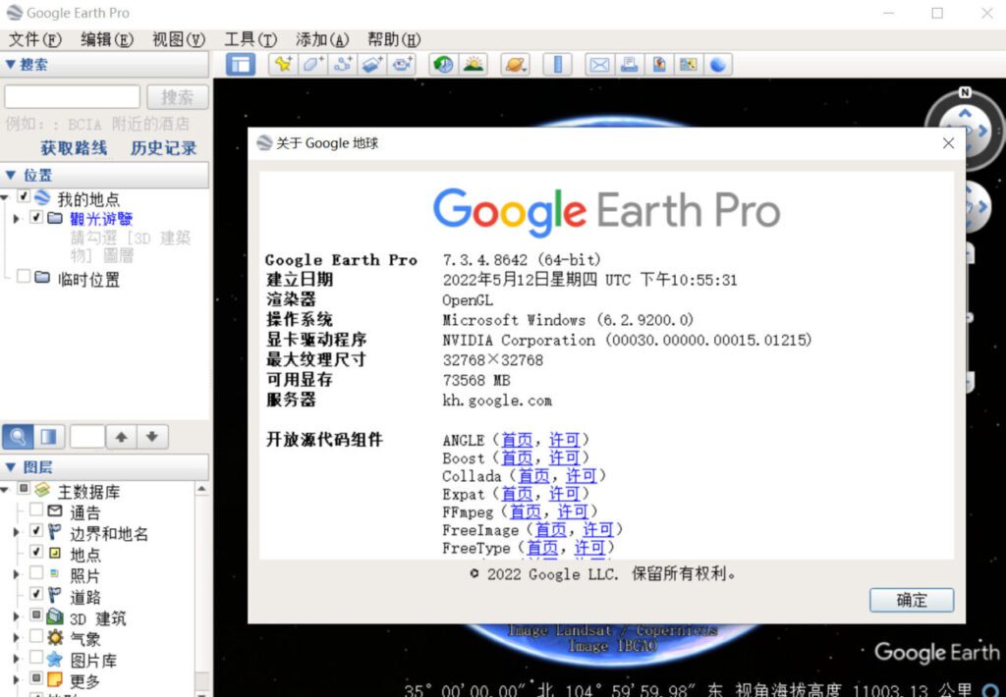
Task: Open the 工具(T) menu
Action: [250, 39]
